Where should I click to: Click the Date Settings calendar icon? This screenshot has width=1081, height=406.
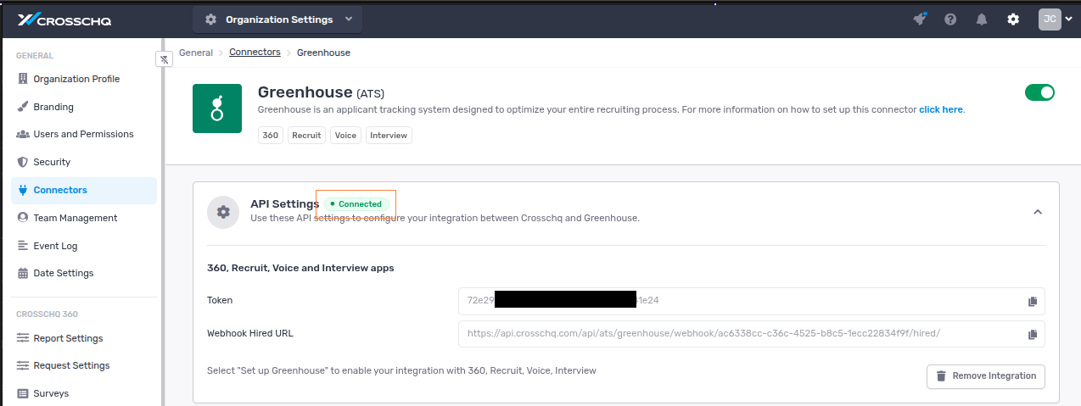pos(23,273)
